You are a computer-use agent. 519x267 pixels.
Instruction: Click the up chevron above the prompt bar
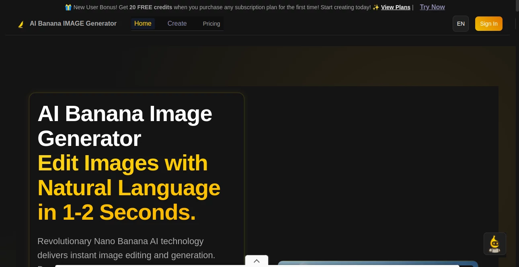pos(256,261)
